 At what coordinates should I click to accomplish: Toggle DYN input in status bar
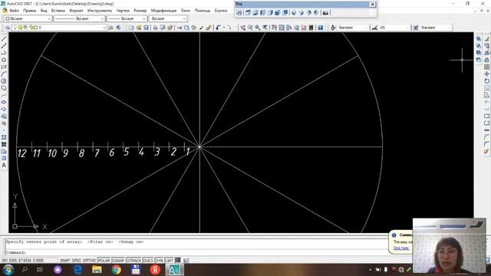tap(159, 261)
